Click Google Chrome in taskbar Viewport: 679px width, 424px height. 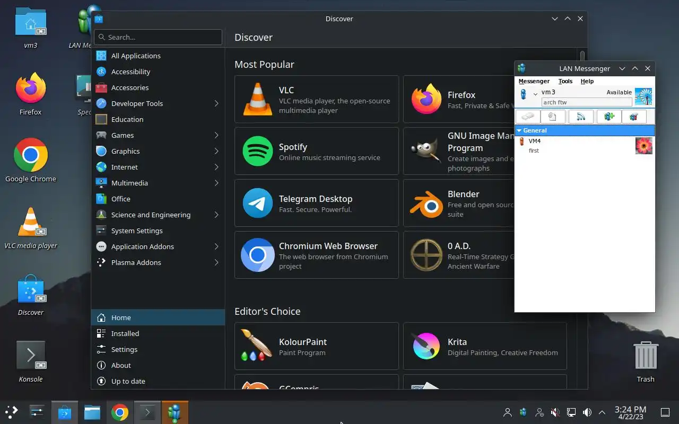pyautogui.click(x=120, y=412)
